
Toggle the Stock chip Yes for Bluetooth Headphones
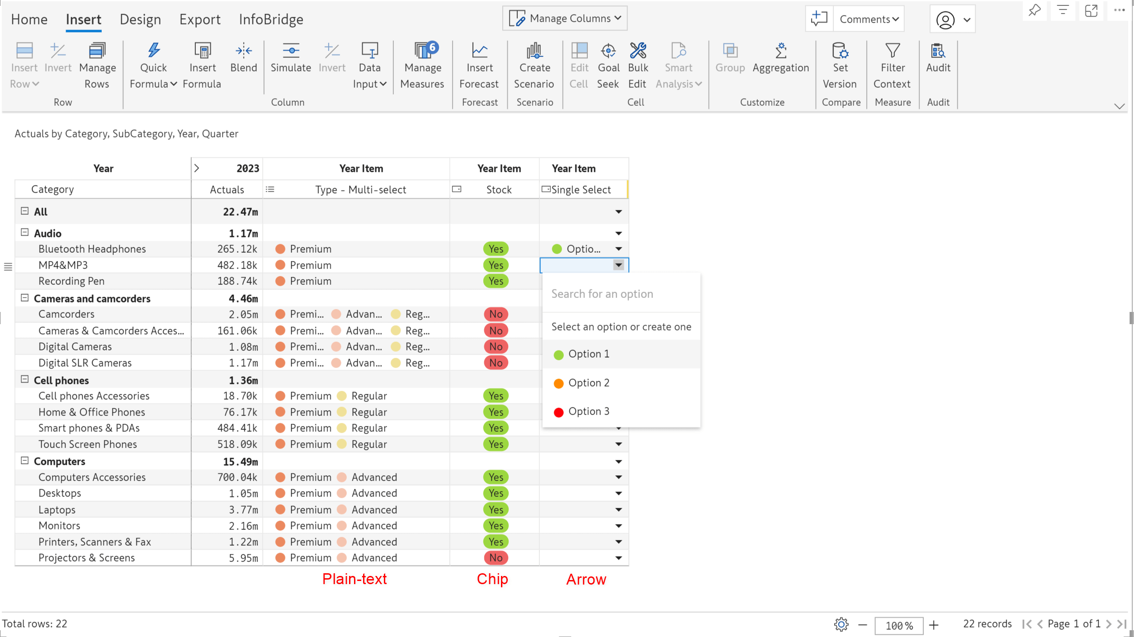(x=496, y=248)
